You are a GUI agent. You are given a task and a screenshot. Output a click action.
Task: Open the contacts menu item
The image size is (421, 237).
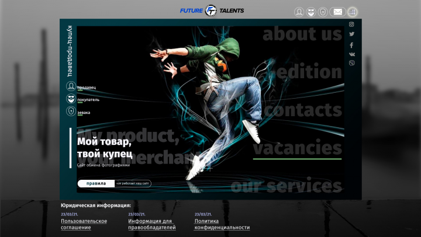[x=303, y=110]
